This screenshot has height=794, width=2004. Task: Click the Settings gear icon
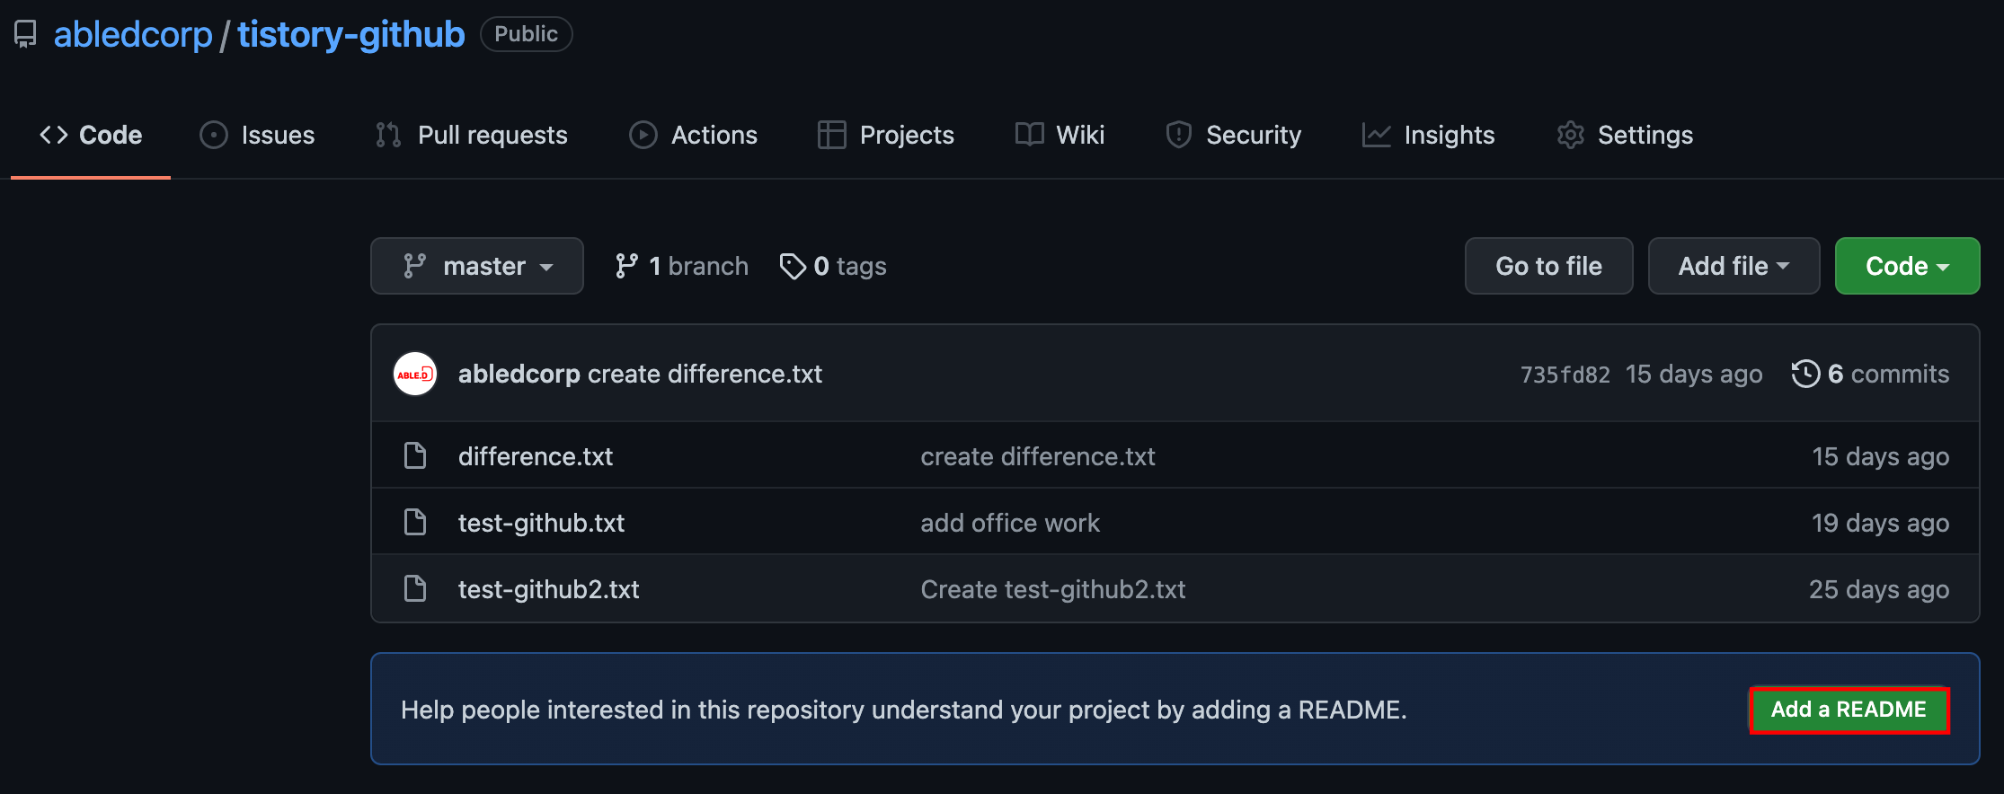tap(1570, 135)
